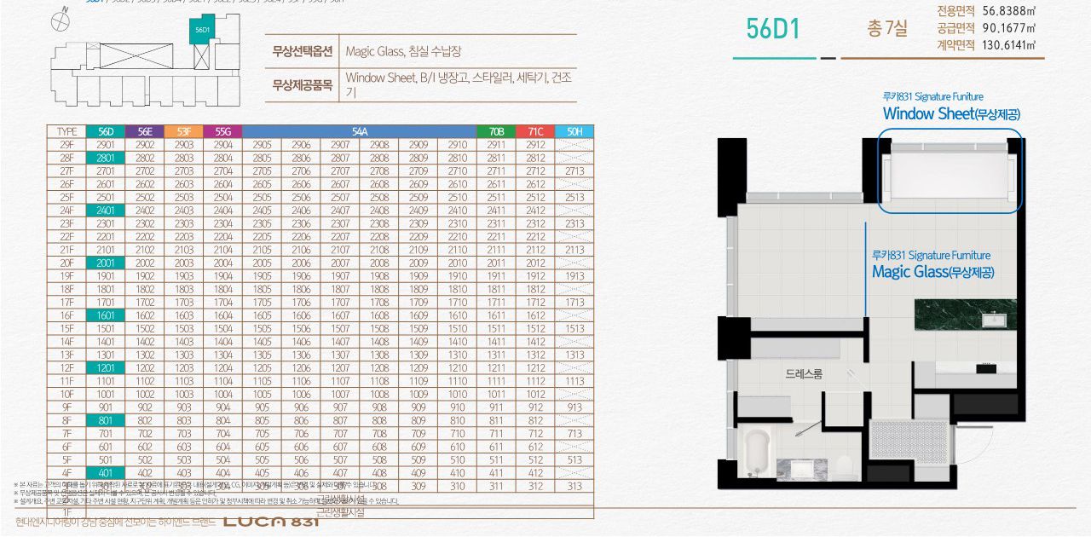The height and width of the screenshot is (537, 1091).
Task: Click unit 2713 in the 50H column
Action: pyautogui.click(x=574, y=171)
